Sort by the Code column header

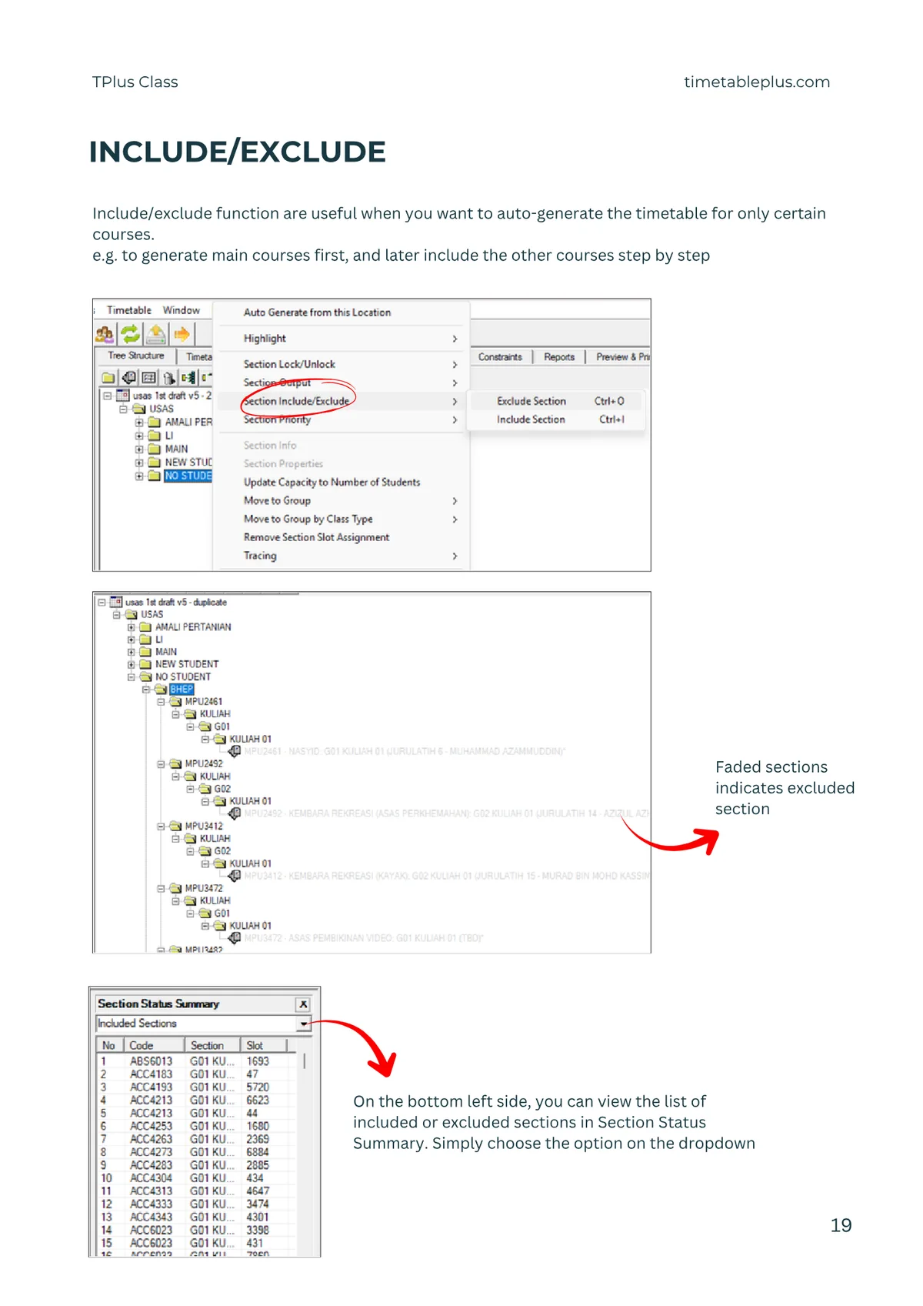tap(154, 1045)
